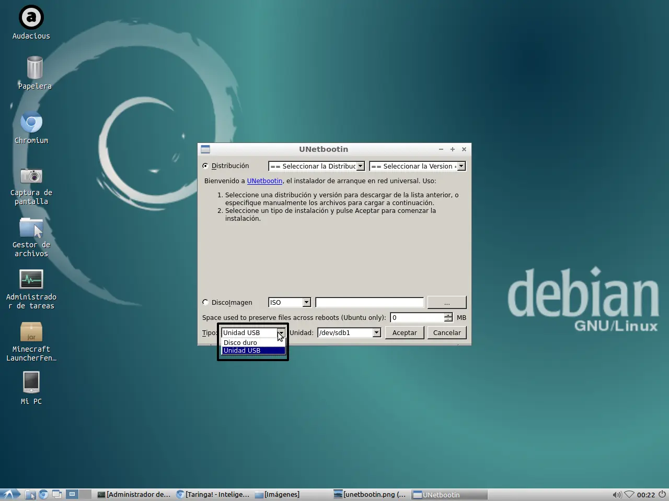Launch Chromium from the desktop
Viewport: 669px width, 501px height.
31,127
